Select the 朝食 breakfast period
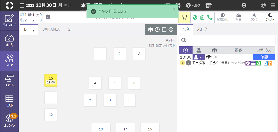 click(238, 17)
